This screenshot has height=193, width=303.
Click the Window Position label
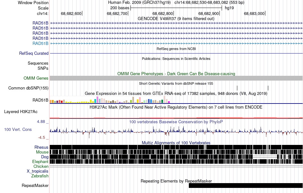click(33, 3)
